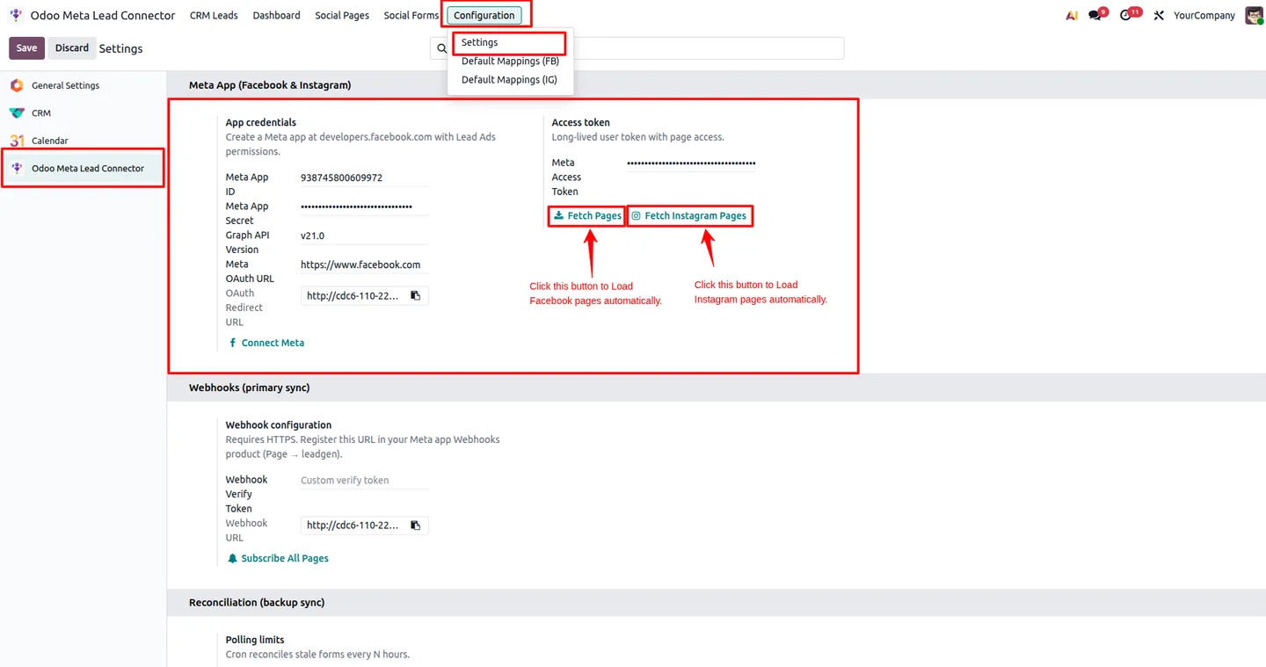Click the Polling limits heading
The height and width of the screenshot is (667, 1266).
click(x=255, y=640)
